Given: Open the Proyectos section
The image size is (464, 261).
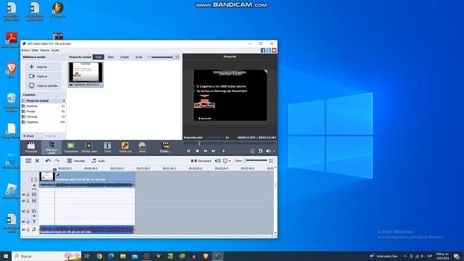Looking at the screenshot, I should [x=30, y=147].
